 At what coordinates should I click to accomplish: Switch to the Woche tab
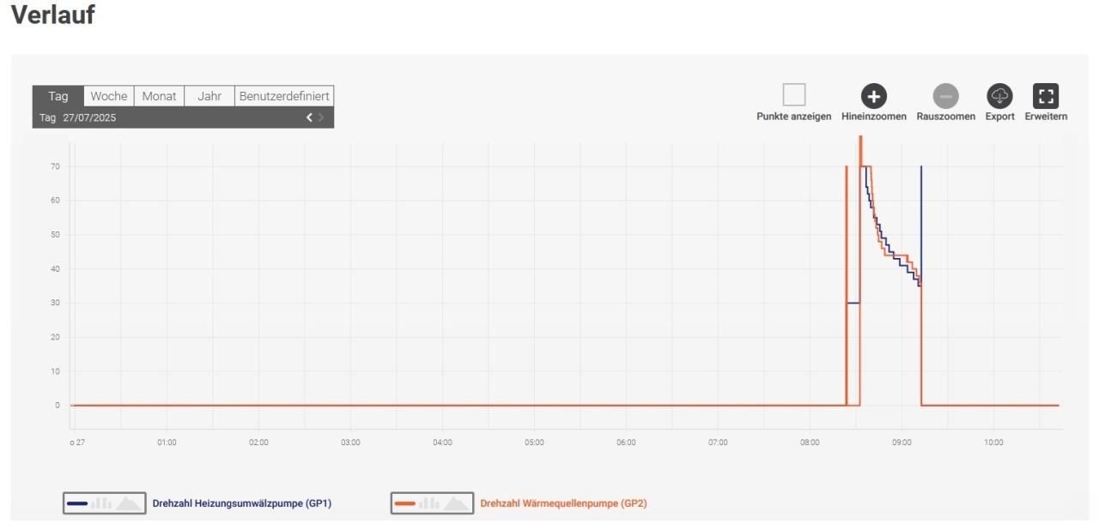point(108,96)
